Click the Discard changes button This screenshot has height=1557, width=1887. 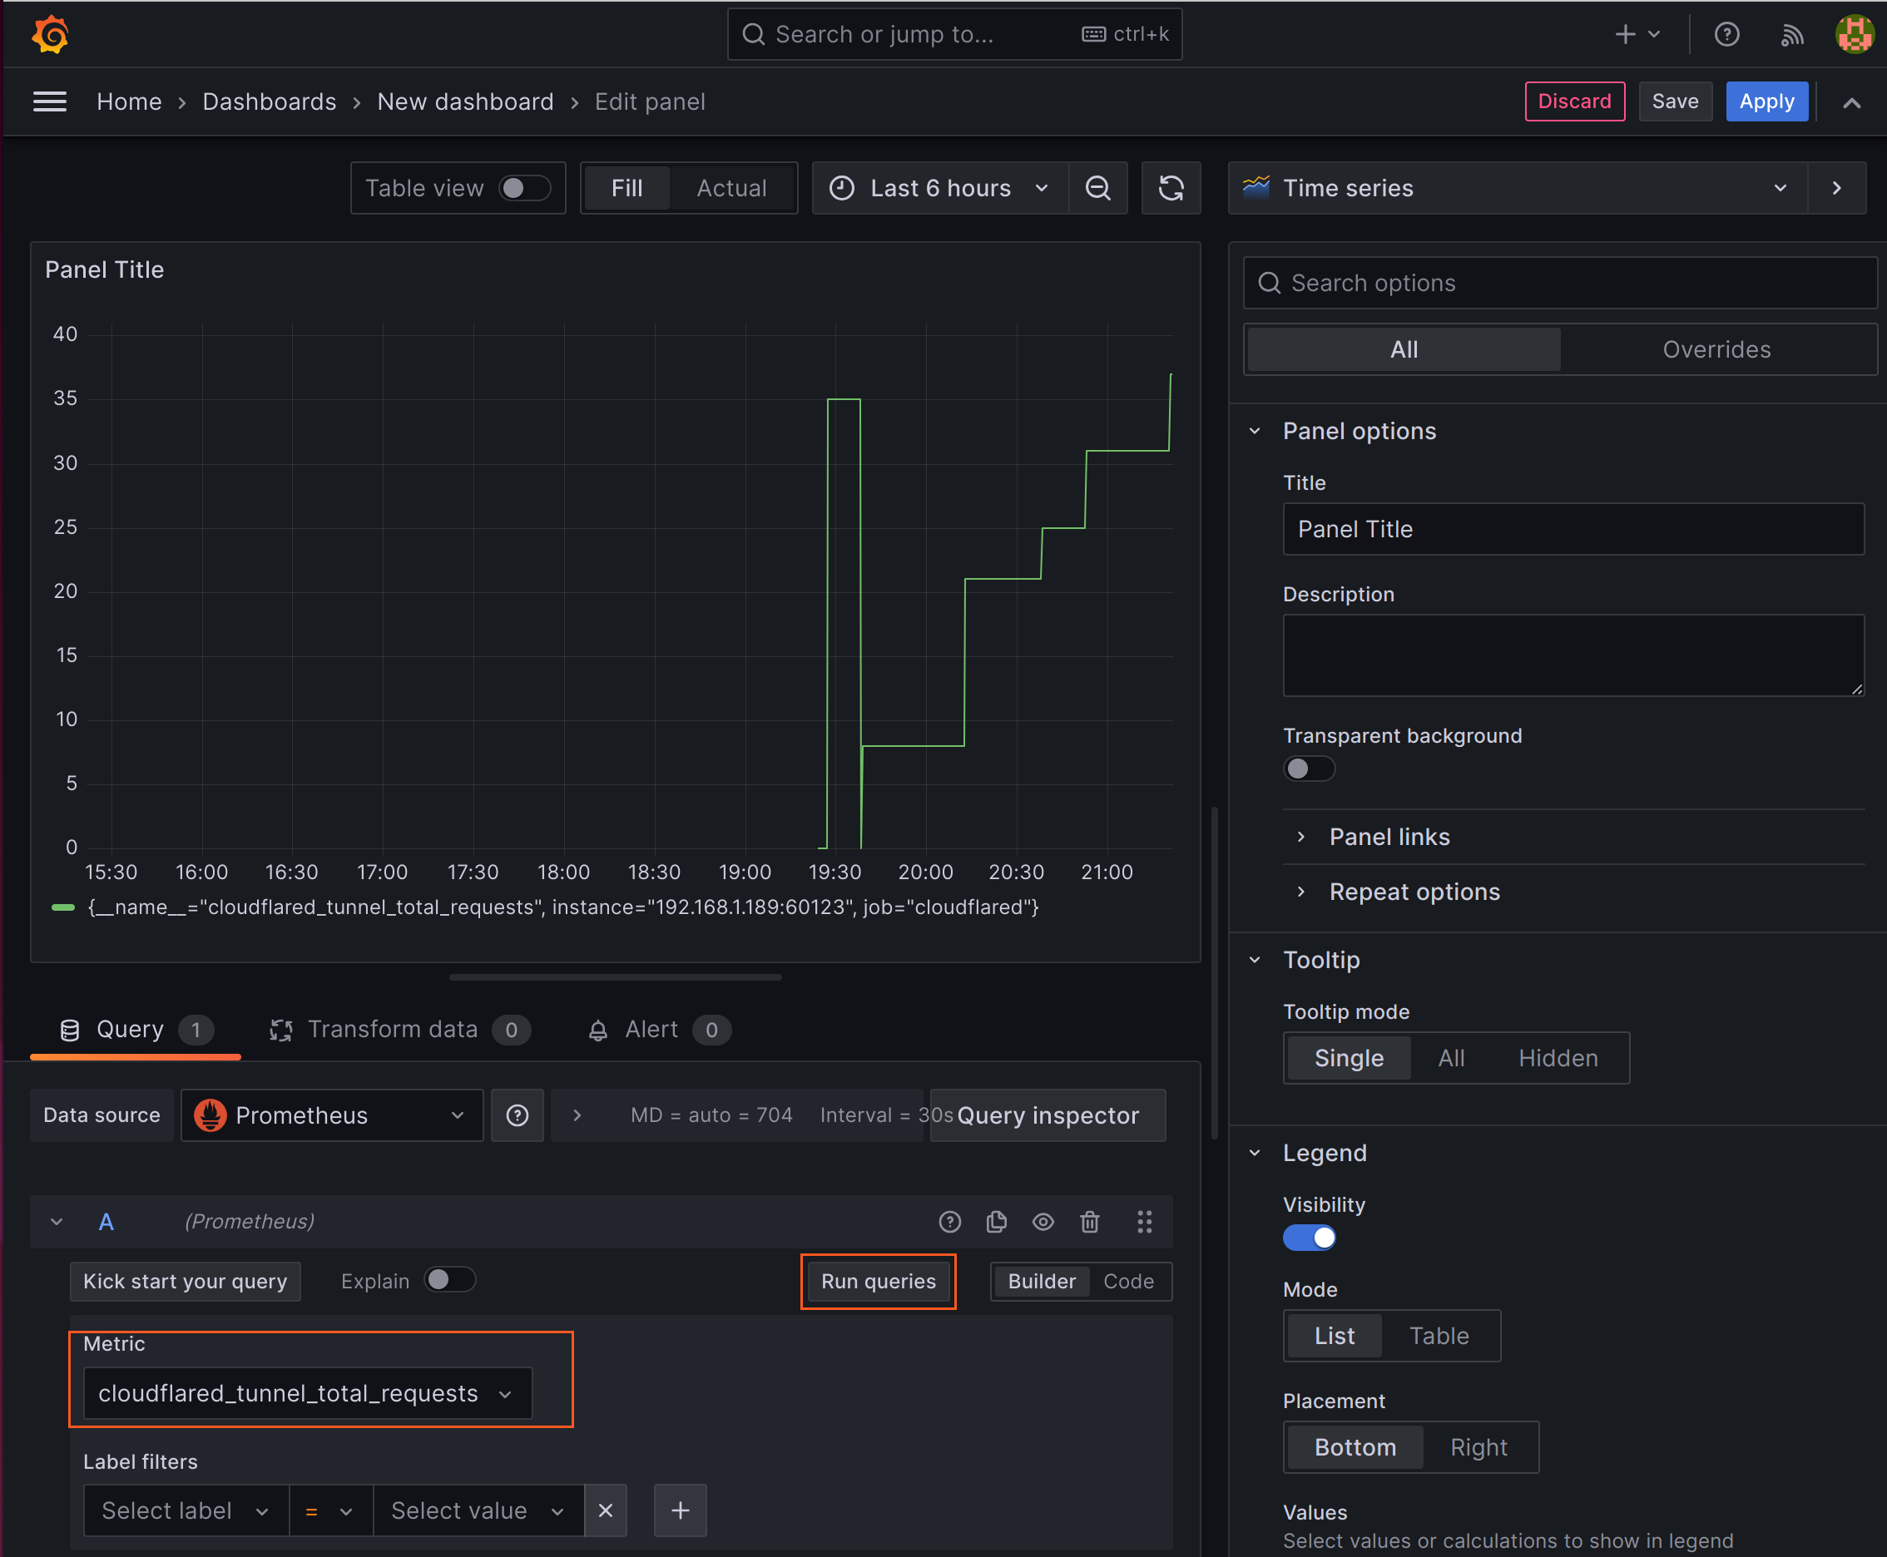point(1573,101)
